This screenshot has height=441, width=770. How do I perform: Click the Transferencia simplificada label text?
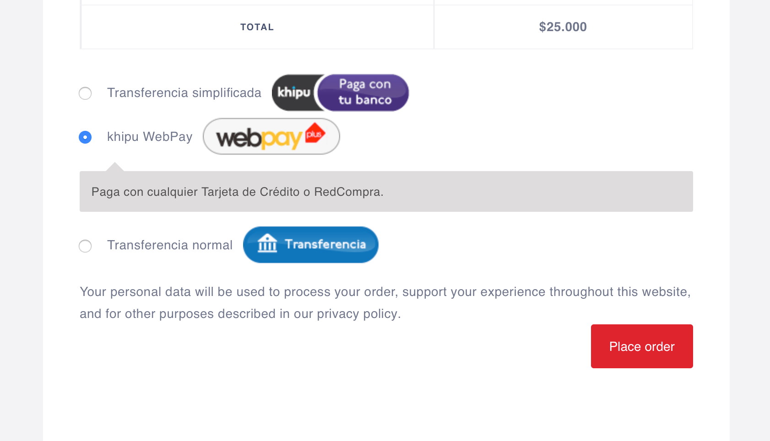click(184, 93)
